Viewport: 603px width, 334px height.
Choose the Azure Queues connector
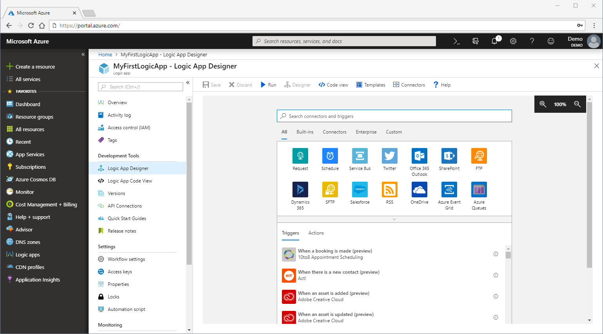point(479,190)
